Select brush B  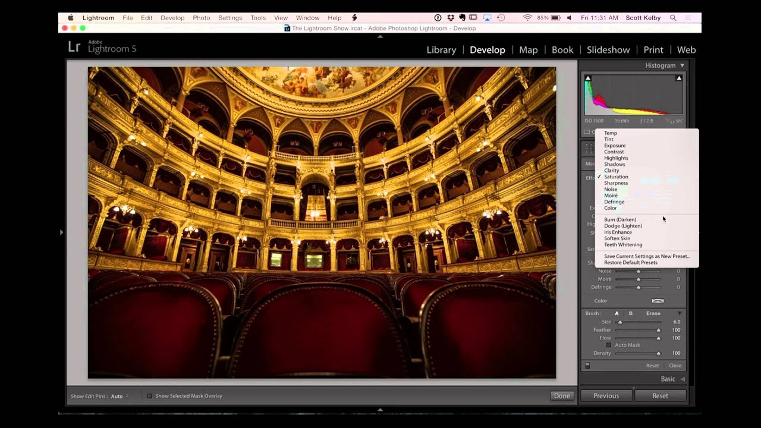tap(631, 313)
